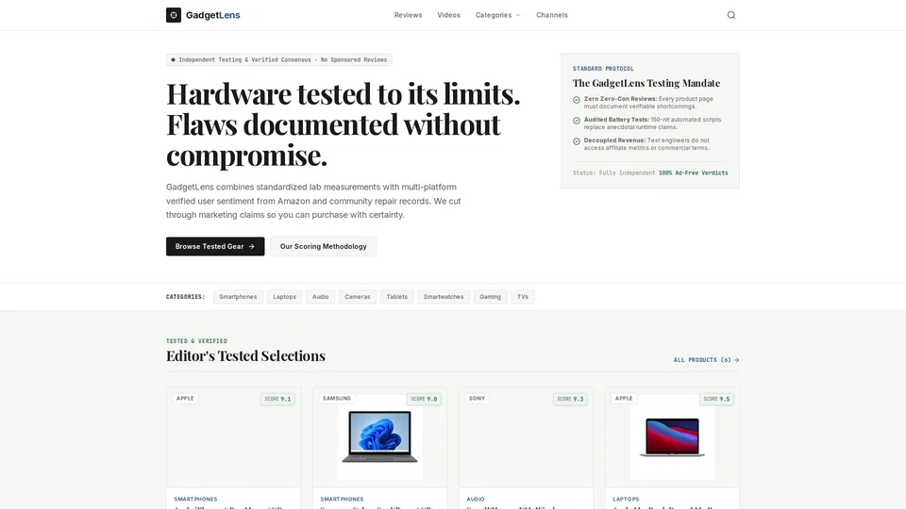Click the GadgetLens logo icon
This screenshot has height=509, width=906.
click(174, 15)
